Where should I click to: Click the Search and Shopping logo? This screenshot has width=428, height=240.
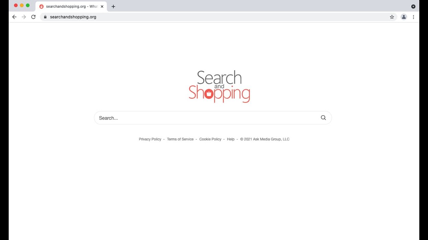219,86
